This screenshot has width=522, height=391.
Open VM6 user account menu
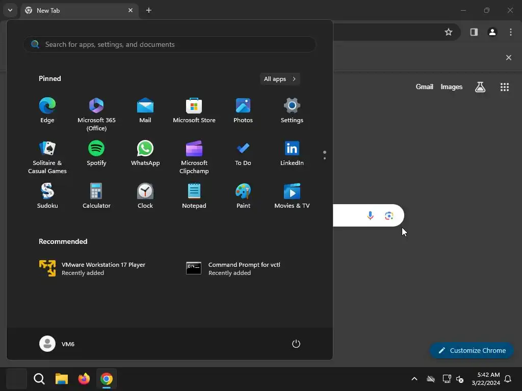57,344
